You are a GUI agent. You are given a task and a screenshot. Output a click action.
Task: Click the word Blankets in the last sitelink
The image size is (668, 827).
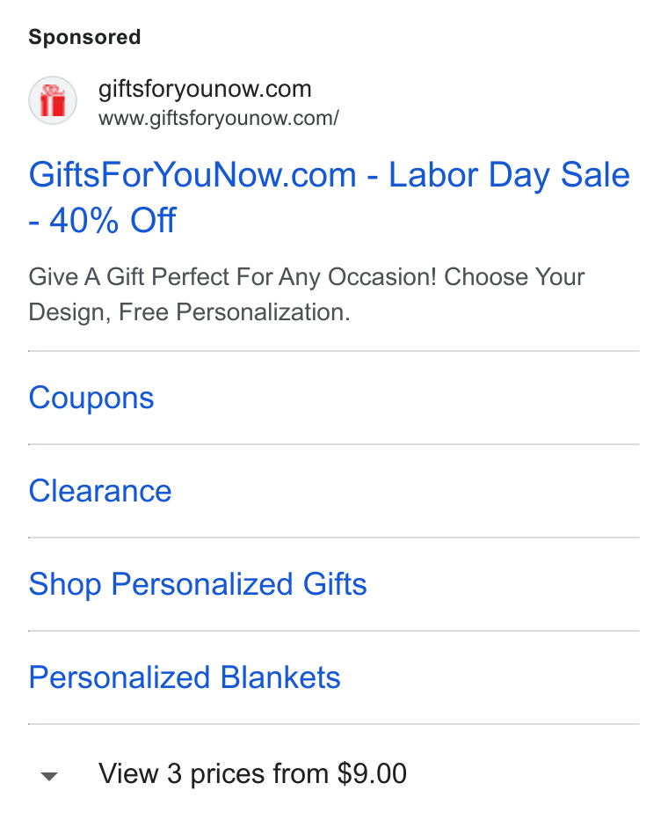(x=280, y=677)
